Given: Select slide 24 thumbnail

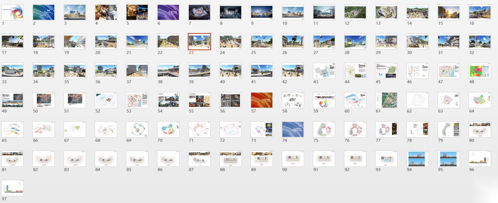Looking at the screenshot, I should [230, 42].
